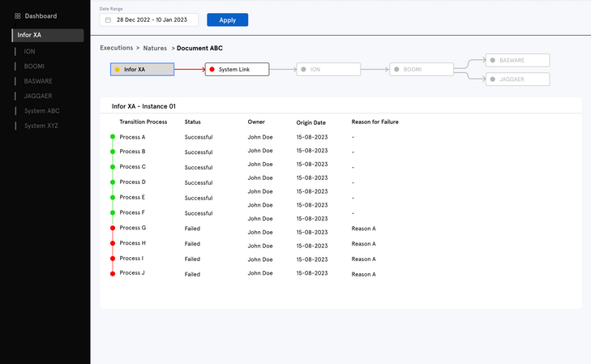Open BOOMI from the sidebar

coord(35,66)
